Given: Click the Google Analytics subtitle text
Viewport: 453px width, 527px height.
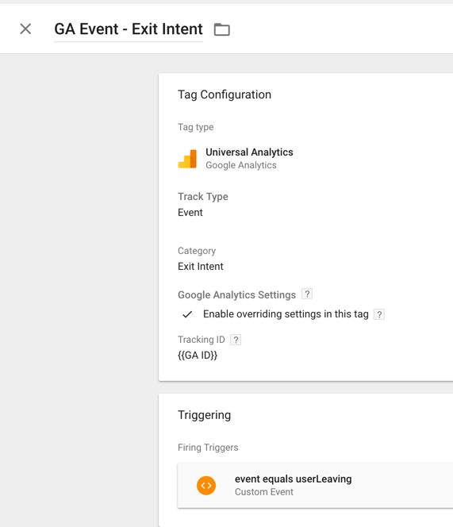Looking at the screenshot, I should click(241, 165).
